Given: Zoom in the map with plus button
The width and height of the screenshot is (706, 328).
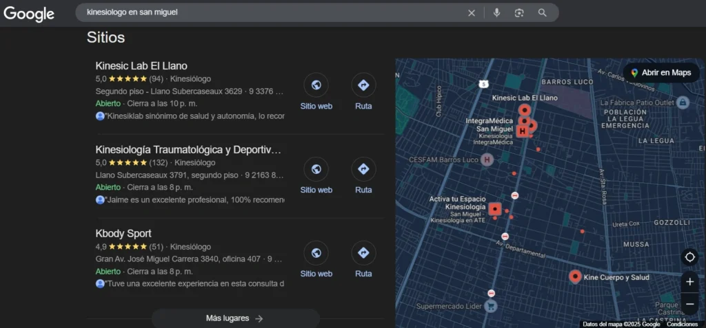Looking at the screenshot, I should 689,282.
